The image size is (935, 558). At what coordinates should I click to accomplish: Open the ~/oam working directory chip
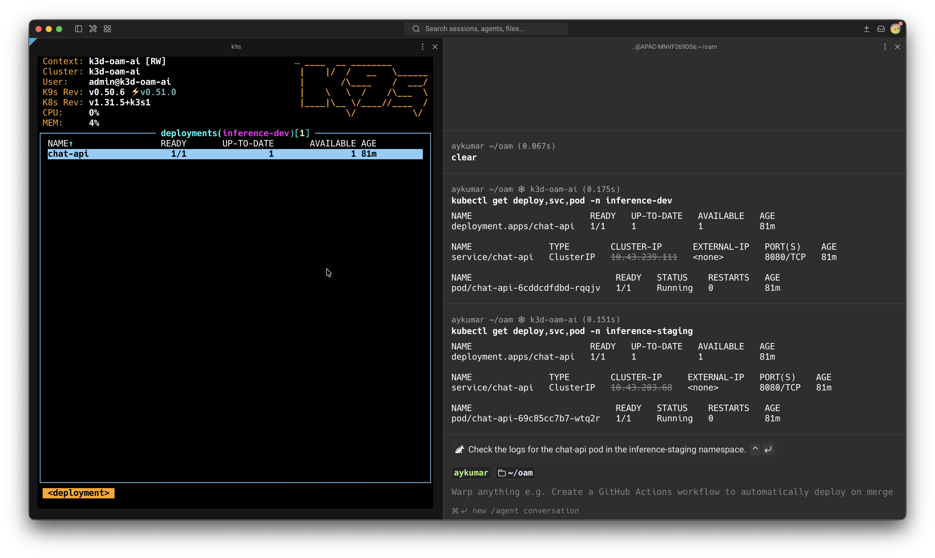pos(515,473)
